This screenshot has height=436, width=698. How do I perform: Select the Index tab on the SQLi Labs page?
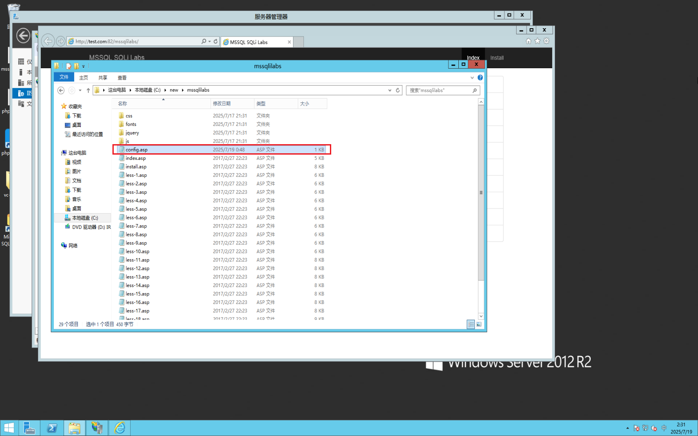(x=473, y=57)
